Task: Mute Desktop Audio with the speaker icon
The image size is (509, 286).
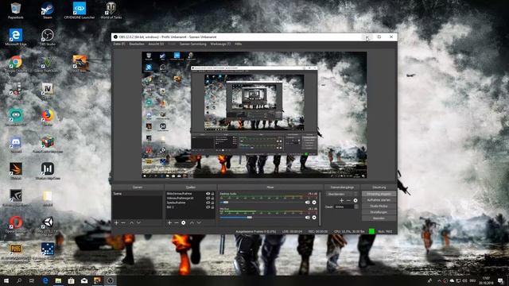Action: 308,203
